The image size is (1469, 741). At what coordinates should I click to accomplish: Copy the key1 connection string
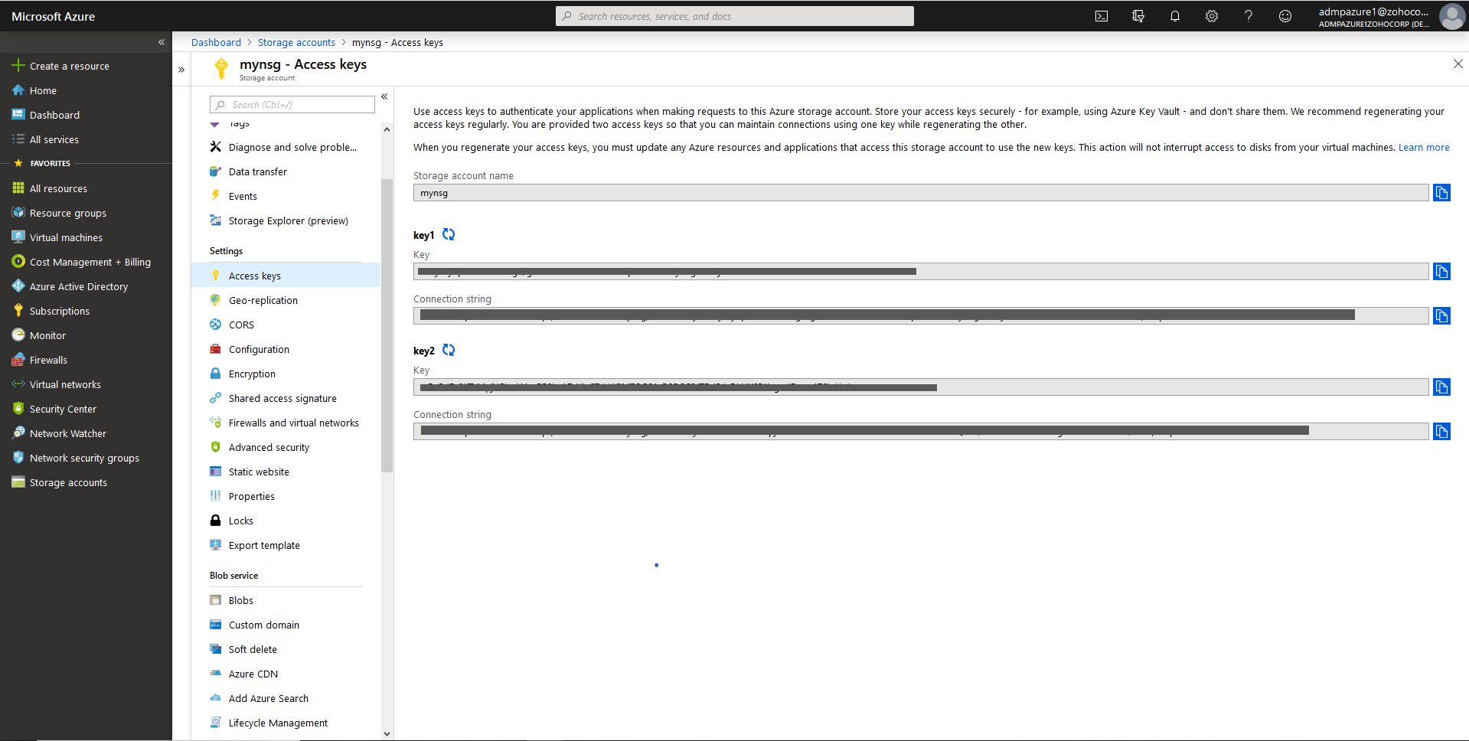click(x=1441, y=316)
